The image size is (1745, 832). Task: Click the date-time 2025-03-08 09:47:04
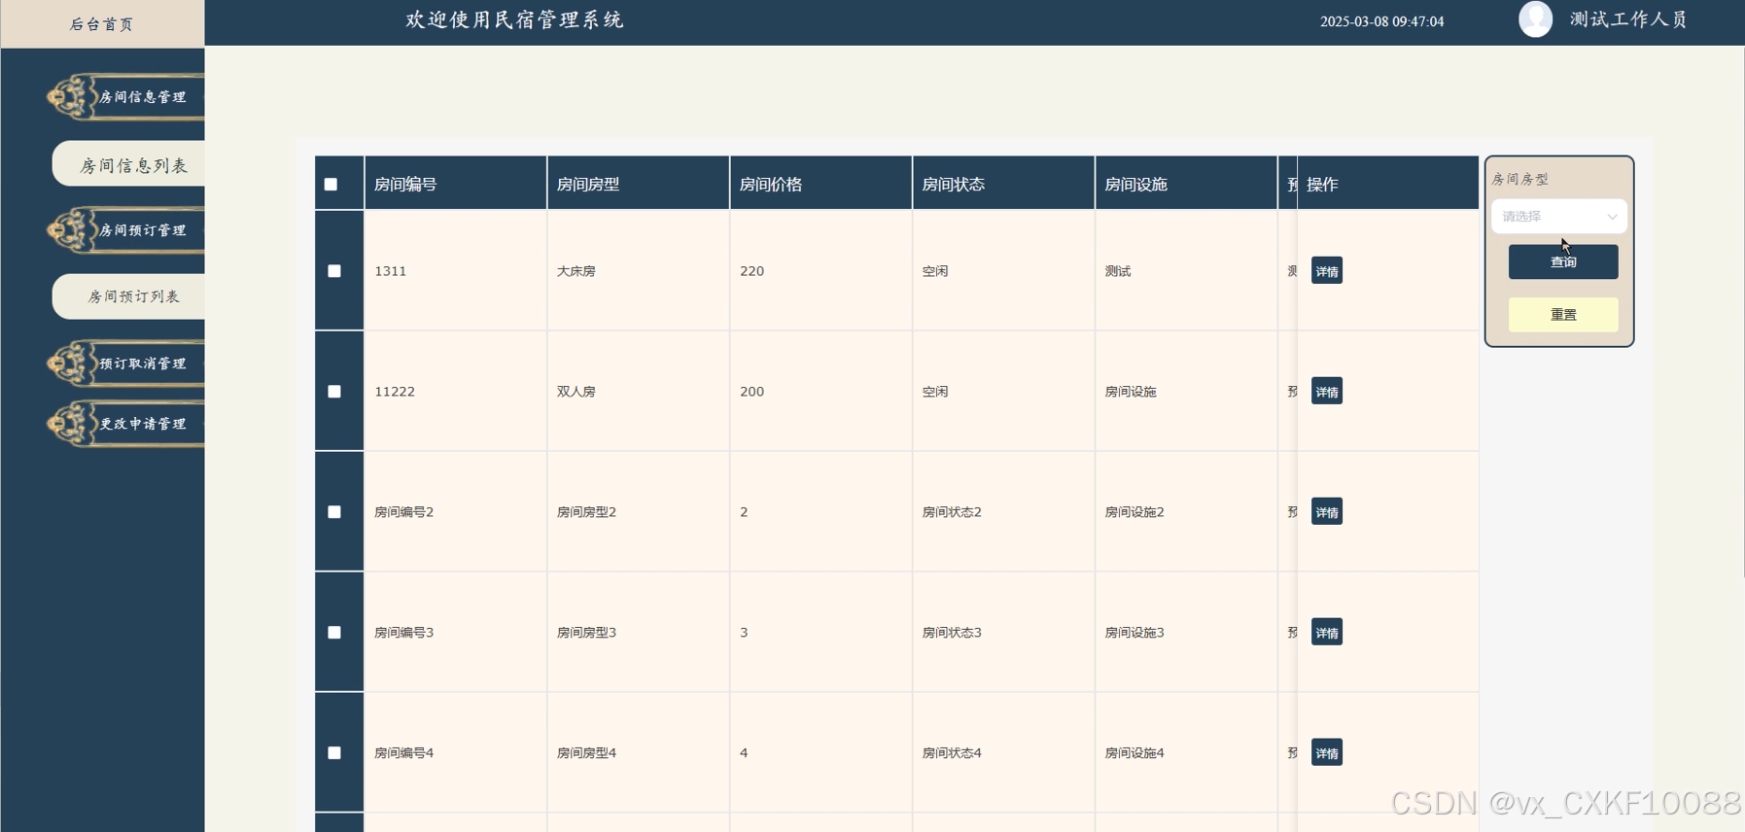click(1382, 21)
